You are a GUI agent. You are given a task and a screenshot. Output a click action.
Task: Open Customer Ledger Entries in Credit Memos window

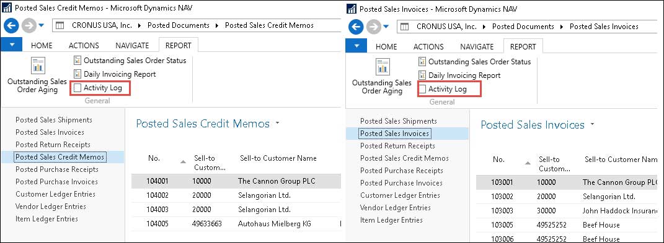(x=55, y=194)
